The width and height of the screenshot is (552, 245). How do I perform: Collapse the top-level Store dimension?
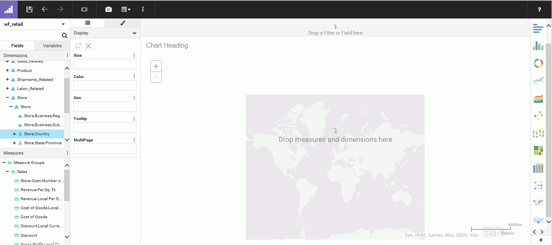click(x=7, y=97)
